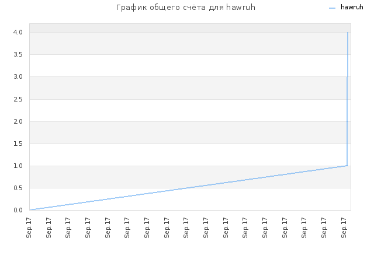This screenshot has height=280, width=374.
Task: Click the 1.5 y-axis label
Action: pos(18,143)
